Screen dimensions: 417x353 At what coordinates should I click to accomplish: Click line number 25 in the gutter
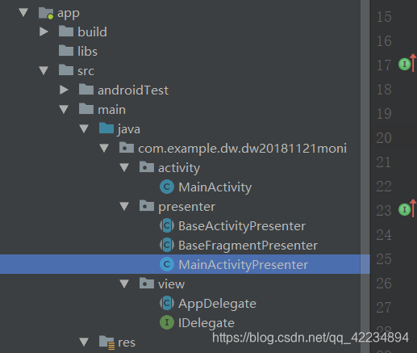click(384, 259)
